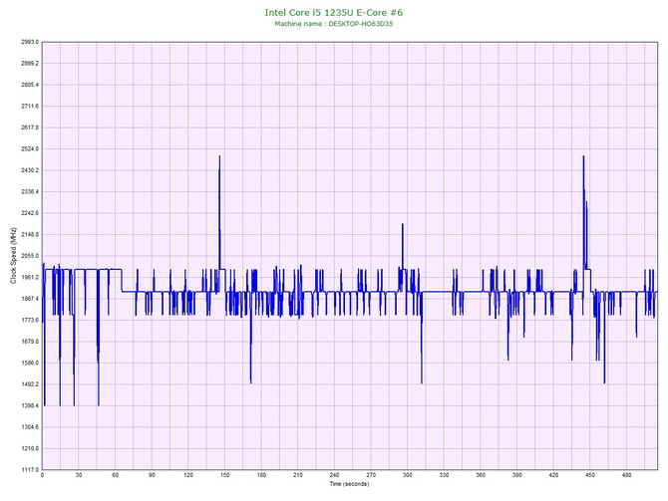
Task: Click the 390 tick on the time axis
Action: click(x=516, y=475)
